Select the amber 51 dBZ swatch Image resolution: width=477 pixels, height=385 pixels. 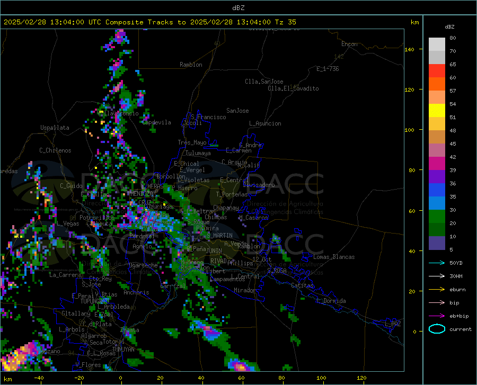coord(437,124)
